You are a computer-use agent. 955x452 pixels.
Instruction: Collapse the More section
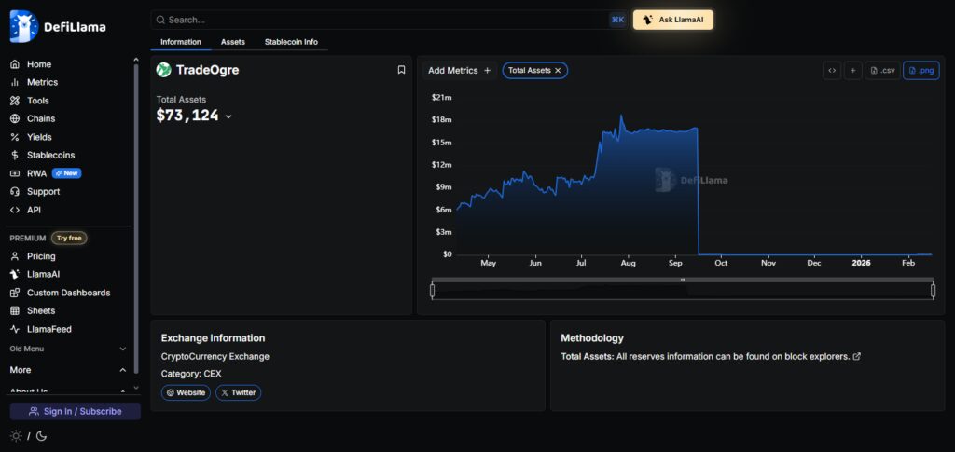click(68, 370)
